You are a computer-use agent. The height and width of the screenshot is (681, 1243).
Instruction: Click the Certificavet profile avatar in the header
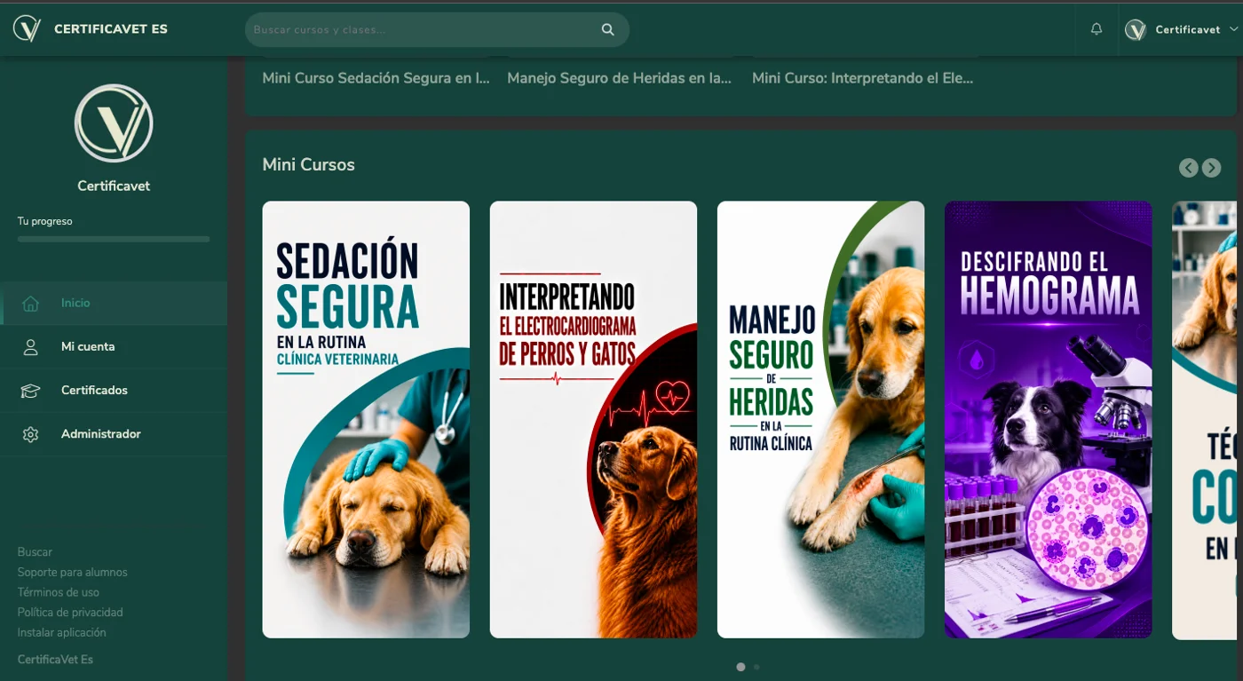[x=1136, y=30]
